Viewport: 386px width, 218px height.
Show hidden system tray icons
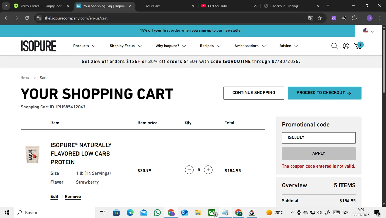click(x=292, y=212)
